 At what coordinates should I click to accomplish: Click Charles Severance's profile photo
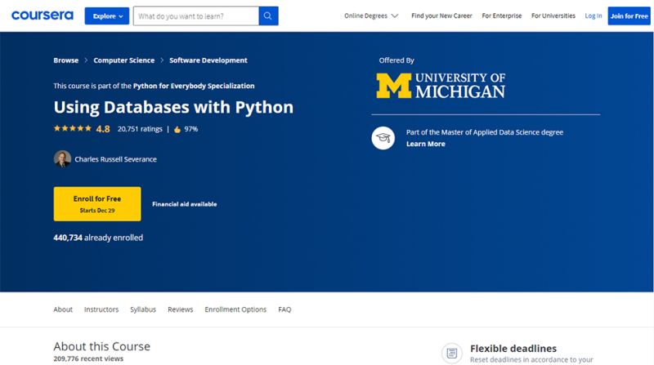click(62, 158)
